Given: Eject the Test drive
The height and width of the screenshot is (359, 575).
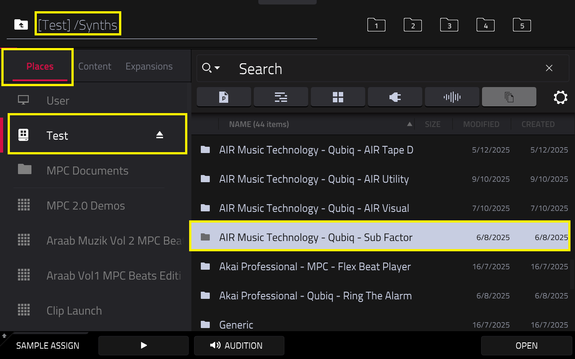Looking at the screenshot, I should [x=159, y=135].
